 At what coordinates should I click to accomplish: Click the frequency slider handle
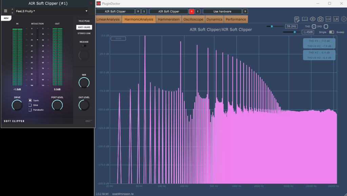point(272,26)
